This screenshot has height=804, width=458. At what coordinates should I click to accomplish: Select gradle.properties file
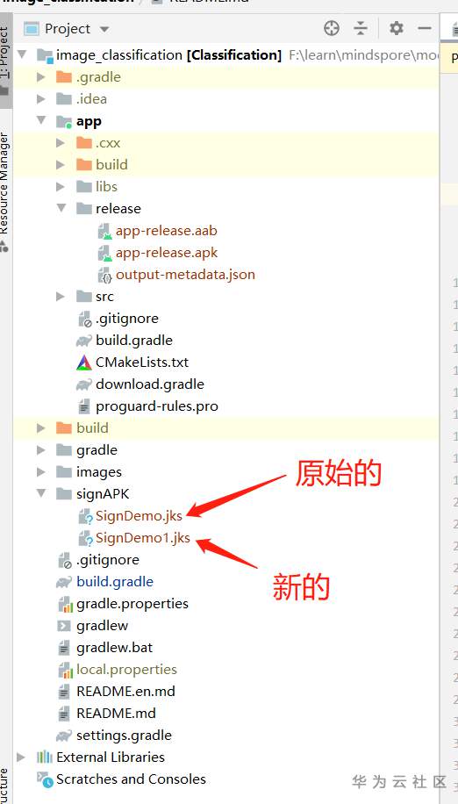pyautogui.click(x=132, y=604)
